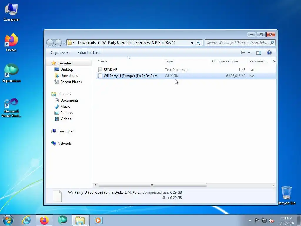The image size is (301, 226).
Task: Open the recent locations dropdown arrow
Action: [x=64, y=43]
